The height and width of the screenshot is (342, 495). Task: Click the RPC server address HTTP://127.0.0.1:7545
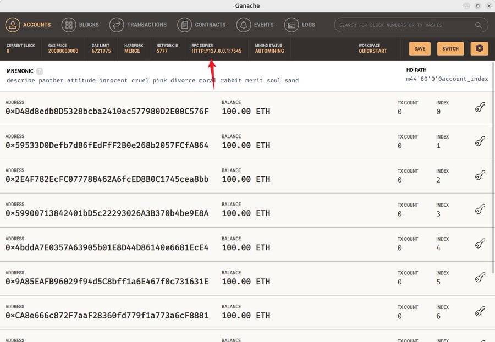pos(217,51)
